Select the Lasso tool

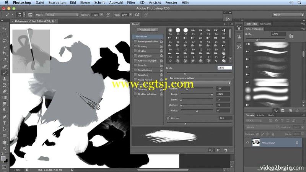(x=4, y=41)
